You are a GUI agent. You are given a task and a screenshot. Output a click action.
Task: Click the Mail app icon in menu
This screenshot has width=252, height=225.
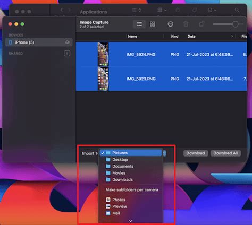coord(108,213)
